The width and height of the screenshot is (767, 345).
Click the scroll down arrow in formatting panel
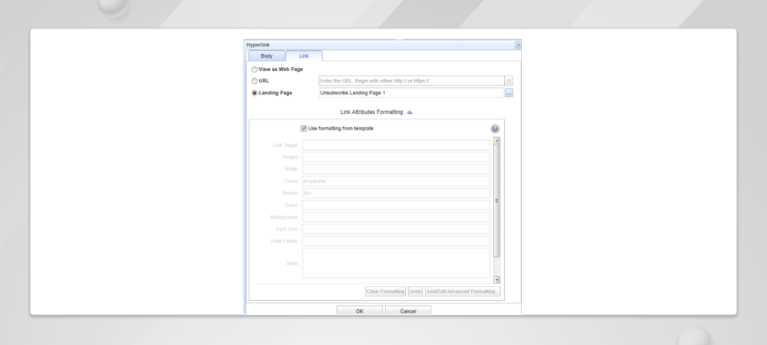pos(497,279)
